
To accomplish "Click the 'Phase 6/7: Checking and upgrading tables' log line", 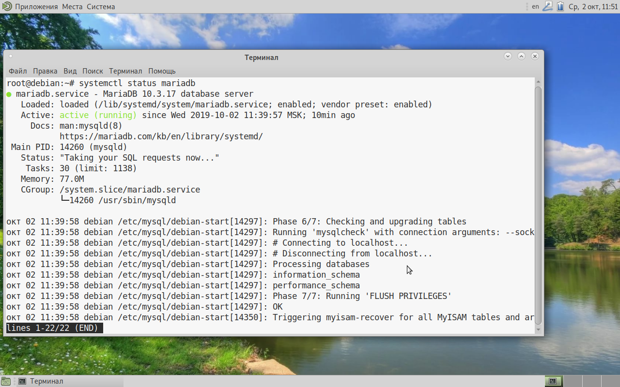I will [x=236, y=222].
